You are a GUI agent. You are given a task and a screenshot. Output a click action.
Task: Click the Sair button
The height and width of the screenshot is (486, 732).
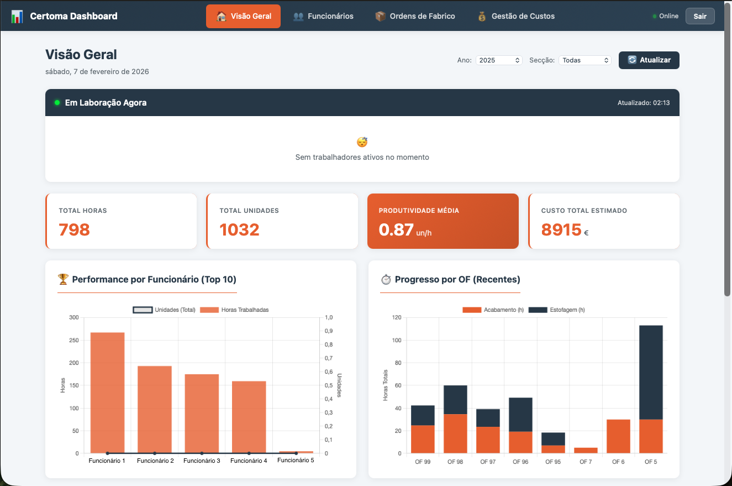(x=700, y=16)
